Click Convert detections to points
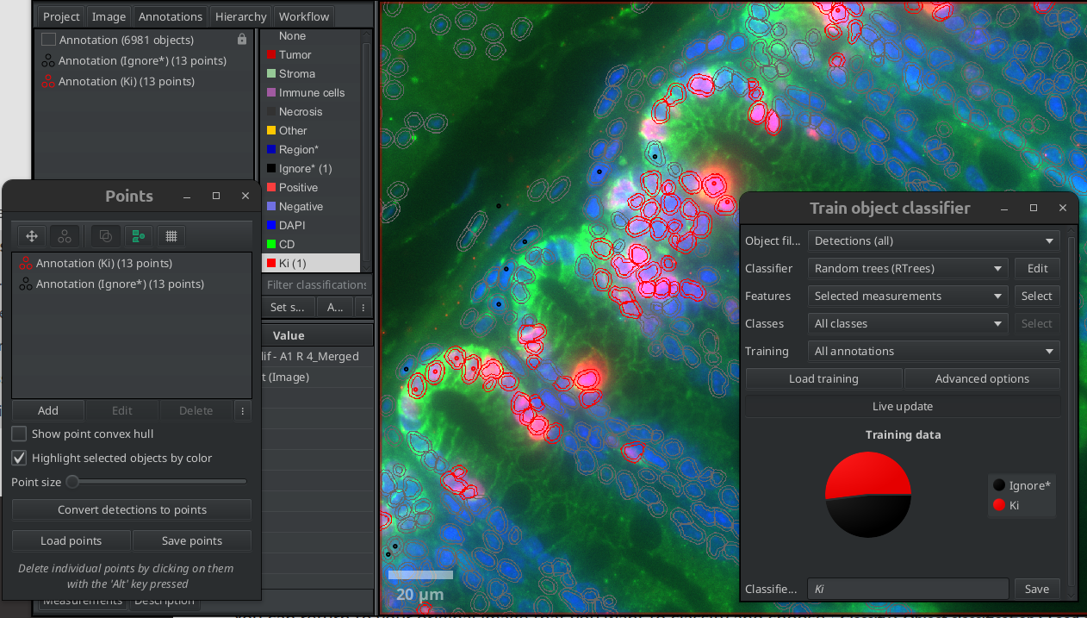Image resolution: width=1087 pixels, height=618 pixels. (132, 509)
